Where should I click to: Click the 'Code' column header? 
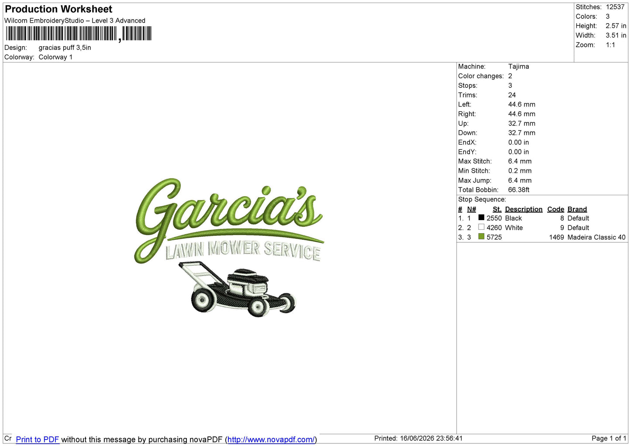point(555,209)
